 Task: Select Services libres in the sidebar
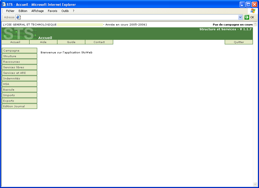coord(19,67)
